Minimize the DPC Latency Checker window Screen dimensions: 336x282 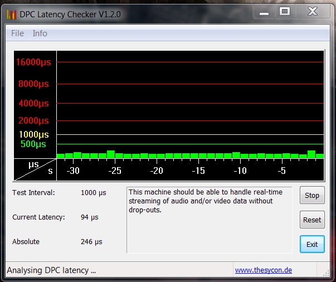point(264,12)
